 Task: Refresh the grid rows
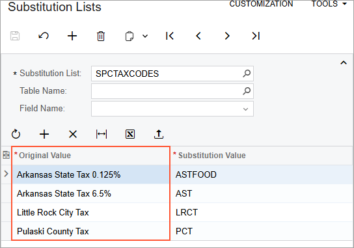tap(16, 134)
